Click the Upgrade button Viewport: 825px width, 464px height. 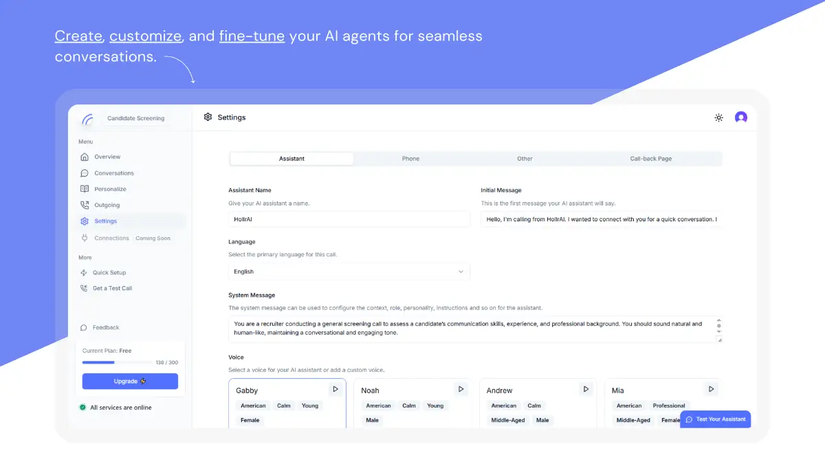(x=130, y=382)
